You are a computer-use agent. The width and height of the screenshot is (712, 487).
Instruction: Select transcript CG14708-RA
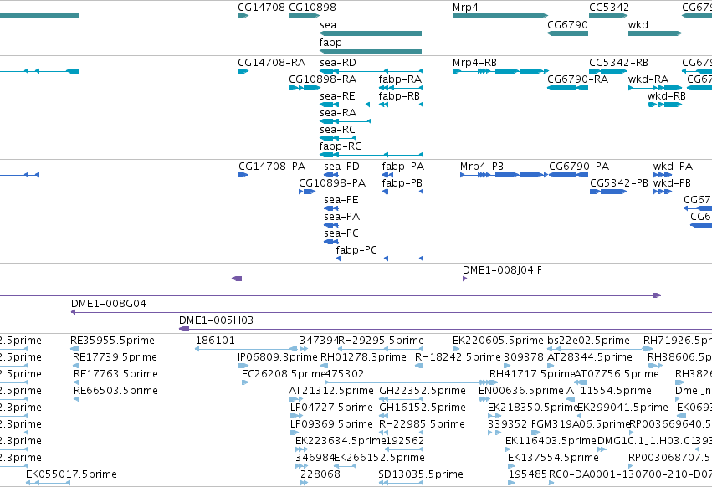pyautogui.click(x=272, y=63)
